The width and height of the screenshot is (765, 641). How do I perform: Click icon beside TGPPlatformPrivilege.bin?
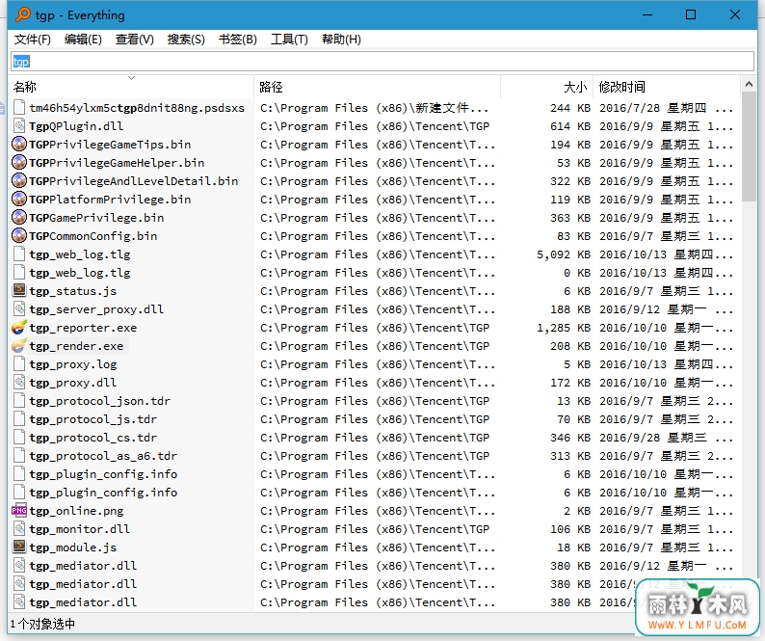coord(19,200)
